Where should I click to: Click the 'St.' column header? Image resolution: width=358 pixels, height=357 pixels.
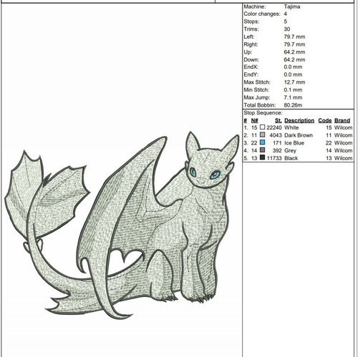pos(279,120)
